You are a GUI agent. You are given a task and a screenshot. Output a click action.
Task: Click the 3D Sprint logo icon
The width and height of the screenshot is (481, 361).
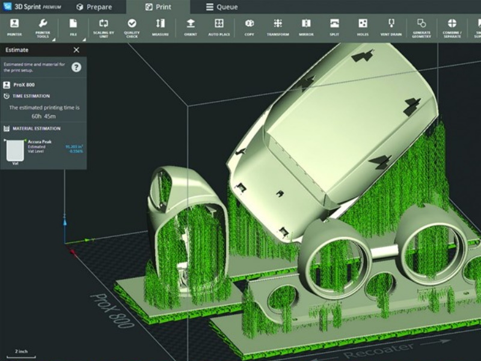(x=7, y=6)
